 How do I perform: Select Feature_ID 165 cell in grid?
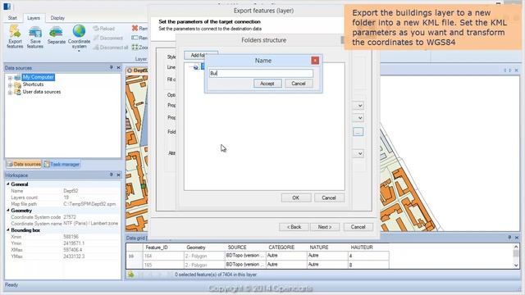click(x=164, y=265)
